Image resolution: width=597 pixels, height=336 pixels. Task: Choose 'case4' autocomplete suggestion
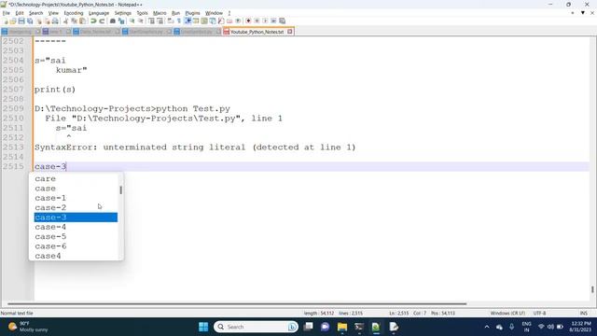point(48,256)
